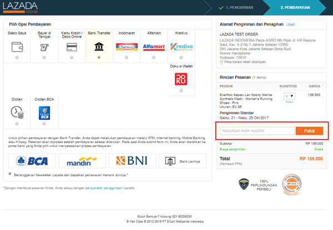
Task: Click the Subtotal label
Action: (226, 144)
